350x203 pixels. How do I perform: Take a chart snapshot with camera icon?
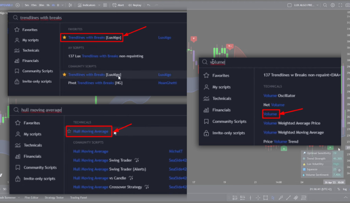(x=348, y=5)
